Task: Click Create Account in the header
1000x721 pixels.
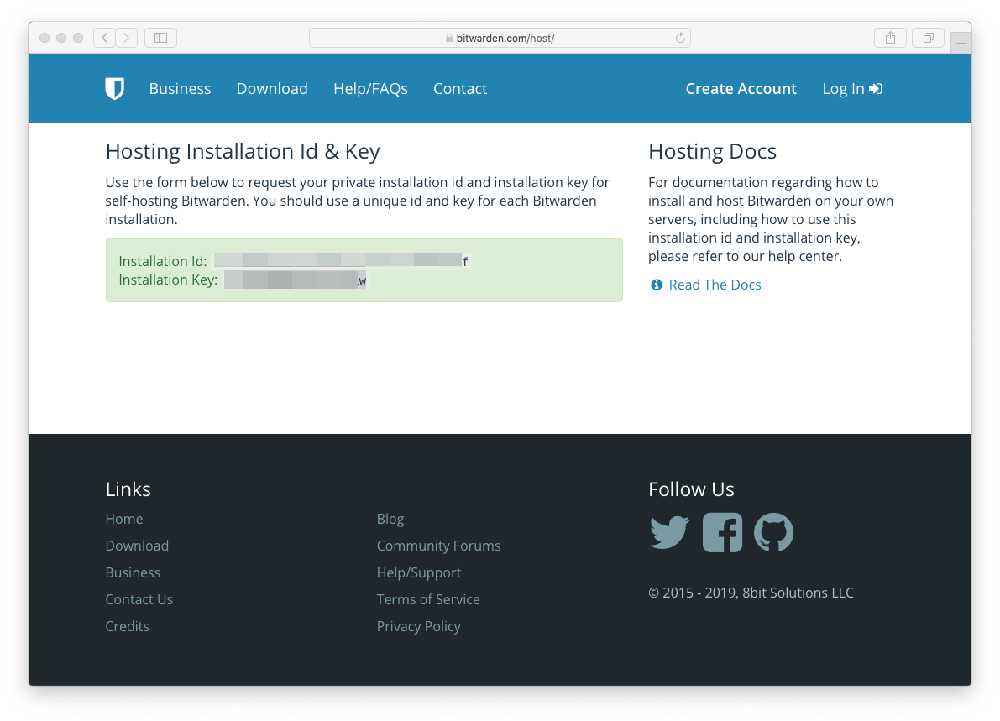Action: click(741, 89)
